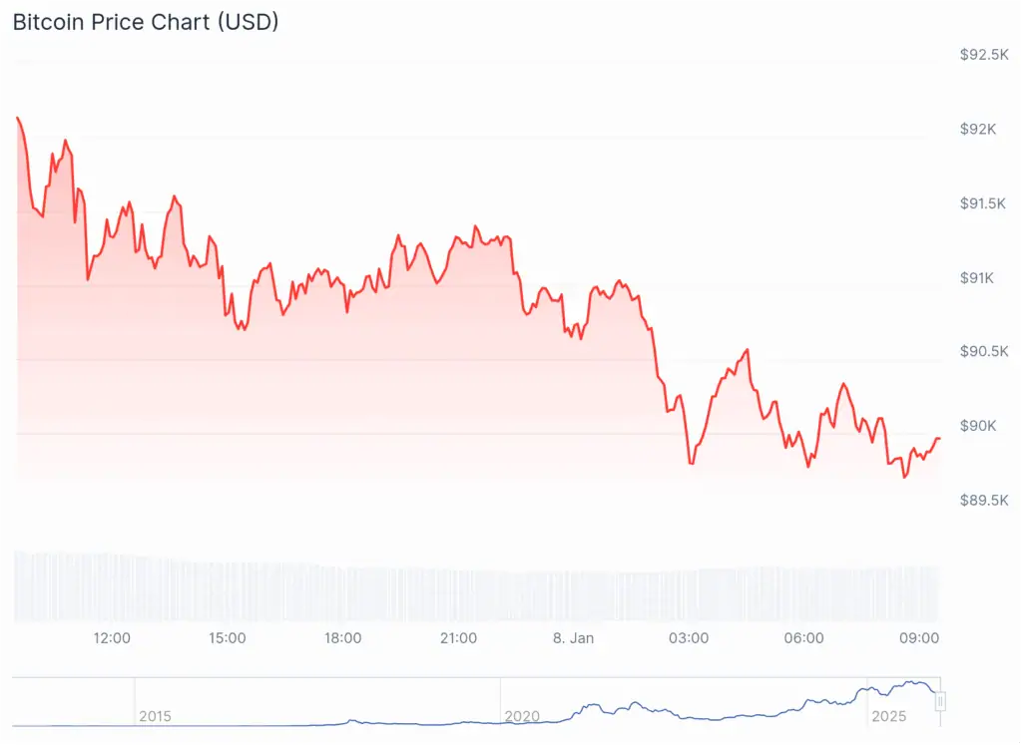Click the 15:00 time axis label
The image size is (1022, 745).
(x=228, y=638)
